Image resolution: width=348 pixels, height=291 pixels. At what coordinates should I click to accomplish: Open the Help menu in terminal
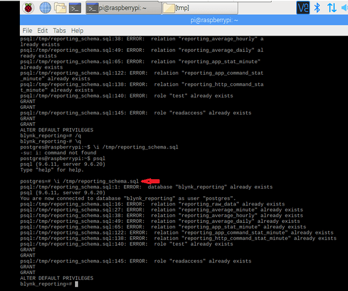pyautogui.click(x=77, y=30)
